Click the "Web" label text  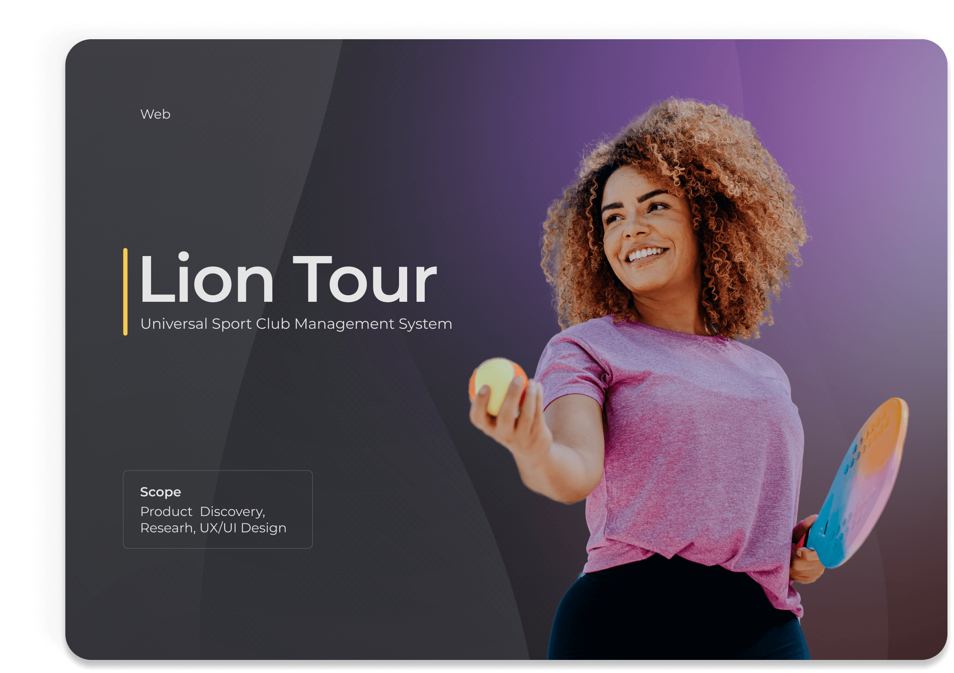click(x=155, y=114)
